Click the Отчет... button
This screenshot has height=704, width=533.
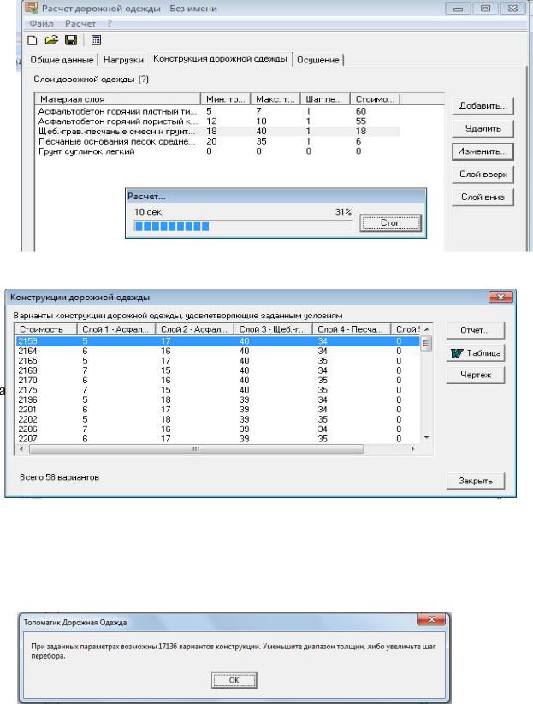pos(475,330)
